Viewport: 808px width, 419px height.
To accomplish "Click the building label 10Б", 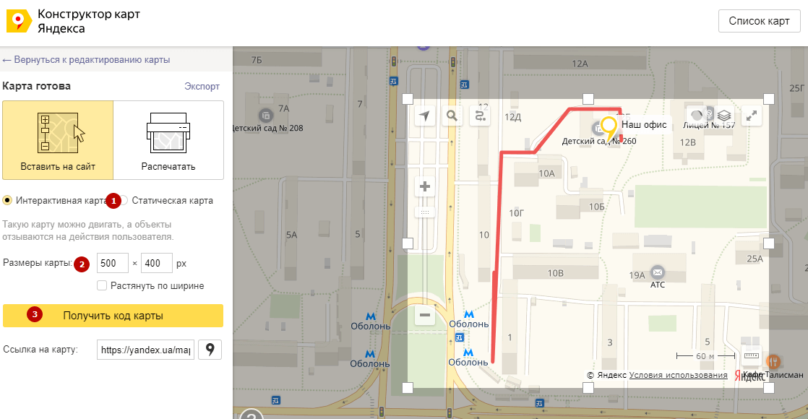I will pos(597,207).
